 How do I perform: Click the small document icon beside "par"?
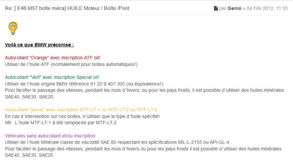point(216,8)
